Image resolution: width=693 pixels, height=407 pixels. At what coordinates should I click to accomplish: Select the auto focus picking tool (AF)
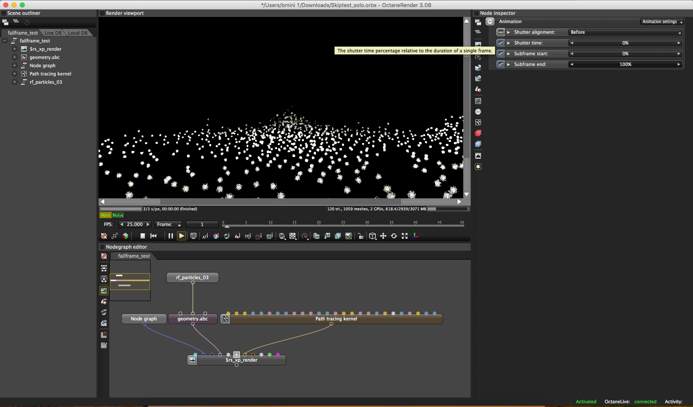click(x=205, y=236)
